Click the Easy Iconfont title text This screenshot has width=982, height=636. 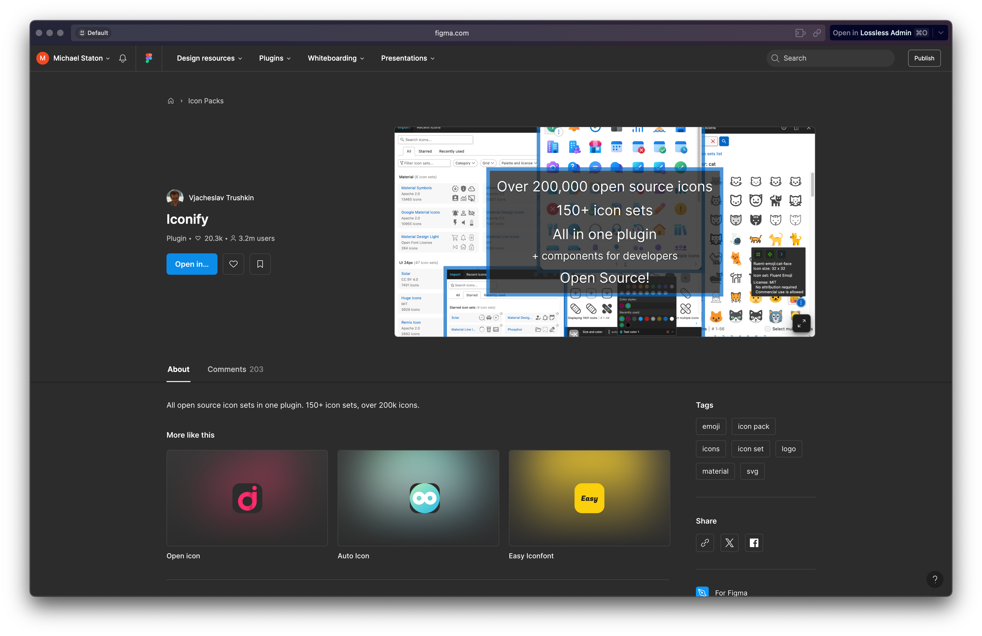(x=531, y=556)
